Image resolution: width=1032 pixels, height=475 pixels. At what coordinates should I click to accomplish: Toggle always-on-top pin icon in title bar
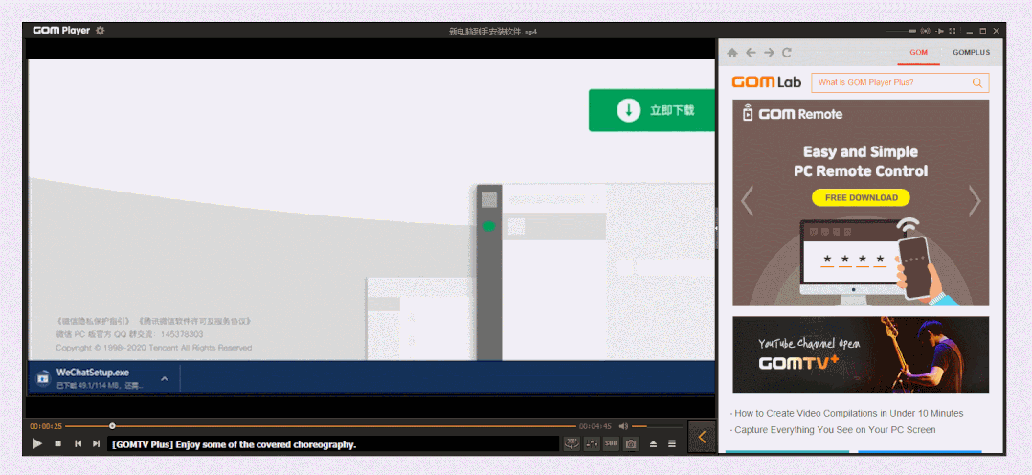[940, 31]
